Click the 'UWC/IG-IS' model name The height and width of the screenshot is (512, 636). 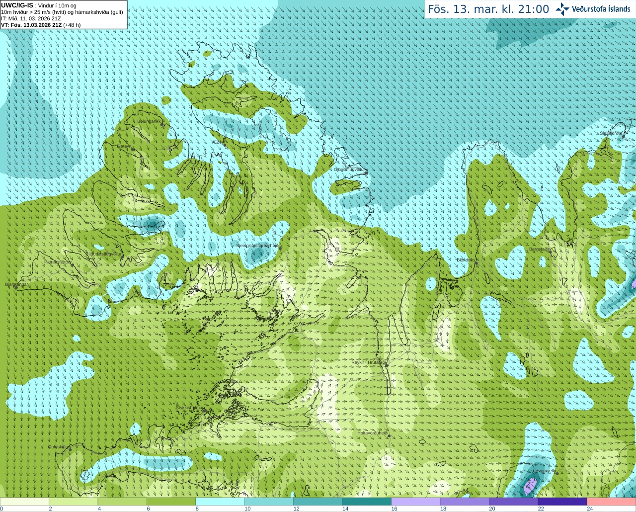(x=17, y=5)
